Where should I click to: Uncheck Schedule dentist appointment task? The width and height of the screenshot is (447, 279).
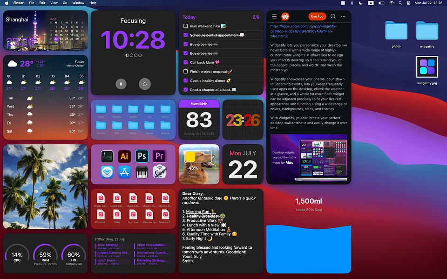[x=186, y=35]
